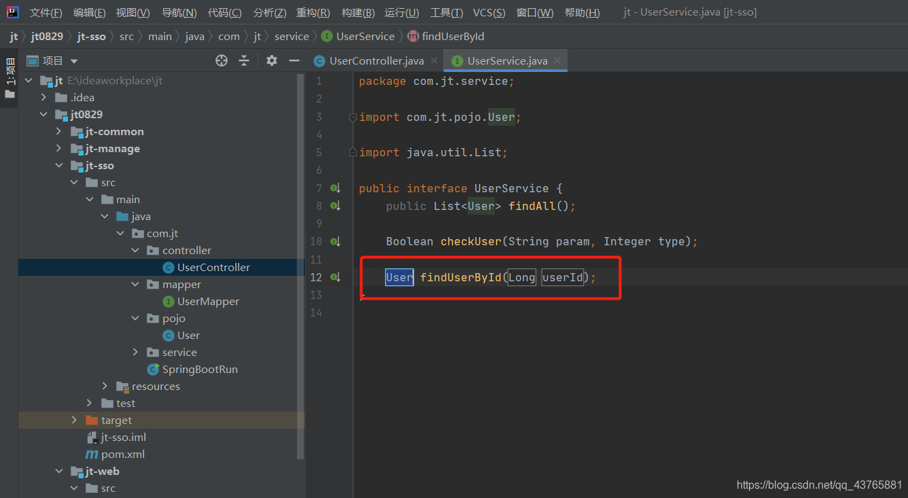908x498 pixels.
Task: Switch to UserController.java tab
Action: coord(376,60)
